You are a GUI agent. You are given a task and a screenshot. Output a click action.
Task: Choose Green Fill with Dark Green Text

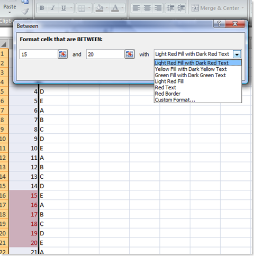(x=190, y=75)
